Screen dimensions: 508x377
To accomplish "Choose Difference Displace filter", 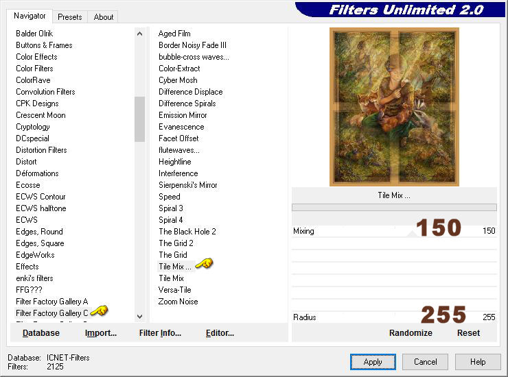I will (x=191, y=92).
